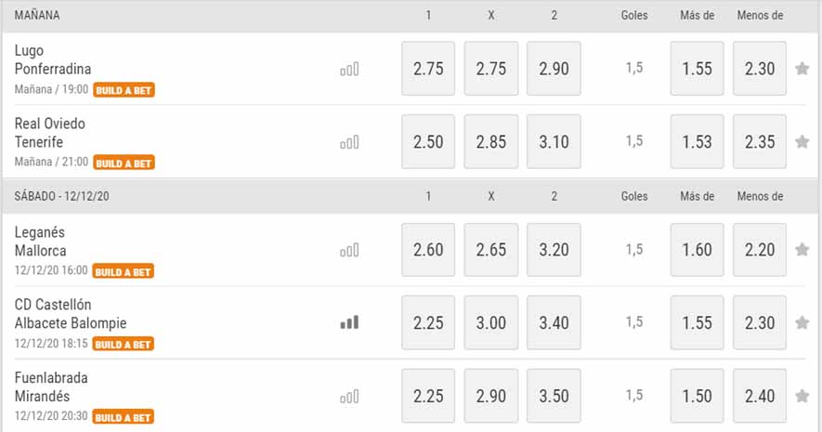
Task: Star the CD Castellón vs Albacete match
Action: coord(802,322)
